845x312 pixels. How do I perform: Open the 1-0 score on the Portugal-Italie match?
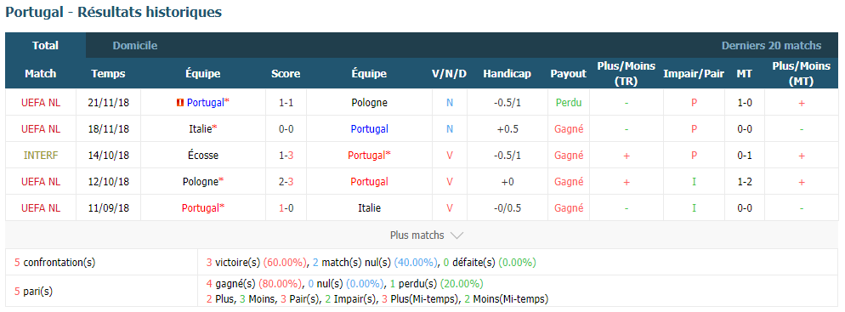click(x=286, y=208)
